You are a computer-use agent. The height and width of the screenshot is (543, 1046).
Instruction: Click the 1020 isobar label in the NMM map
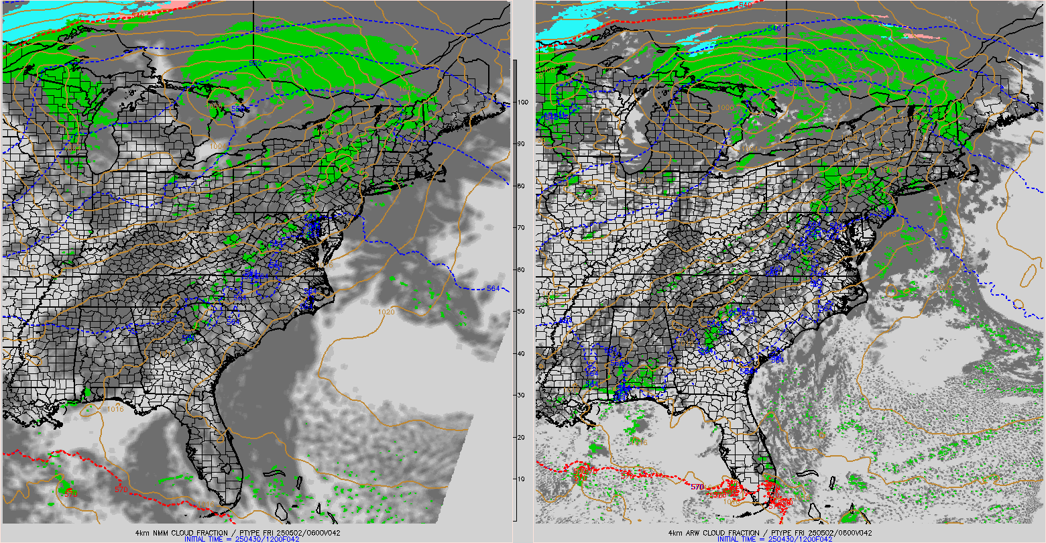point(386,312)
